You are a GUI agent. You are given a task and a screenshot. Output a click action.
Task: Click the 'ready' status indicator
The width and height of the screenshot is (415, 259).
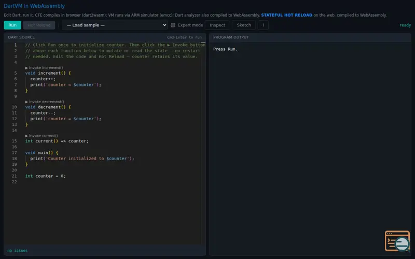coord(405,25)
